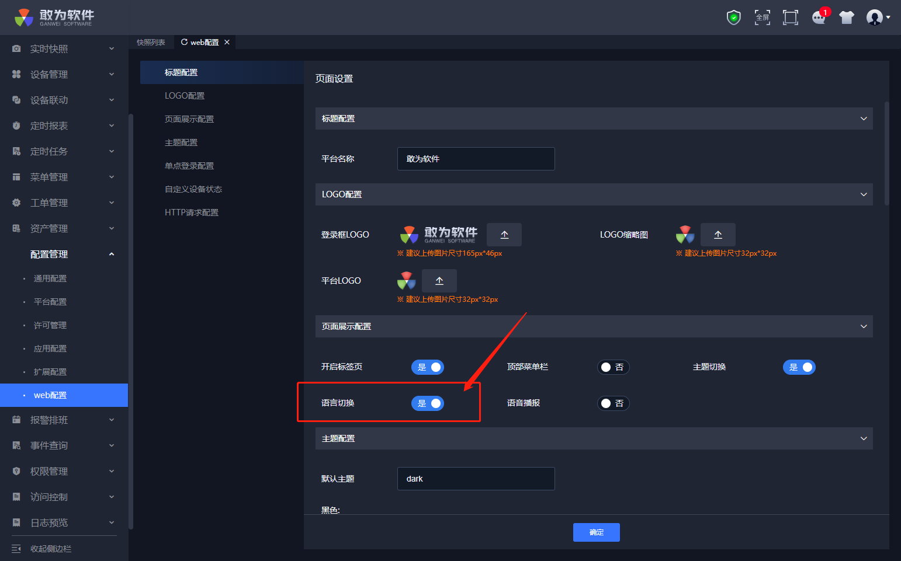This screenshot has width=901, height=561.
Task: Select 通用配置 in sidebar submenu
Action: click(x=50, y=278)
